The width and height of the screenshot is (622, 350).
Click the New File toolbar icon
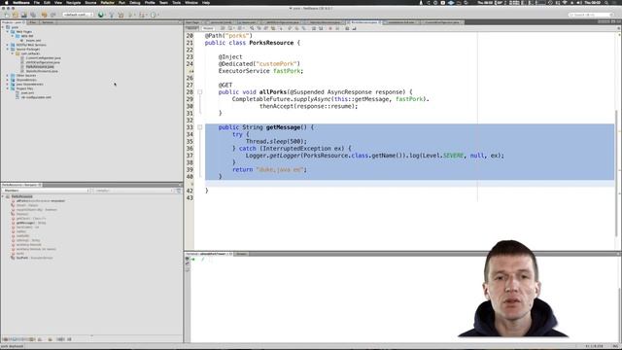(7, 15)
